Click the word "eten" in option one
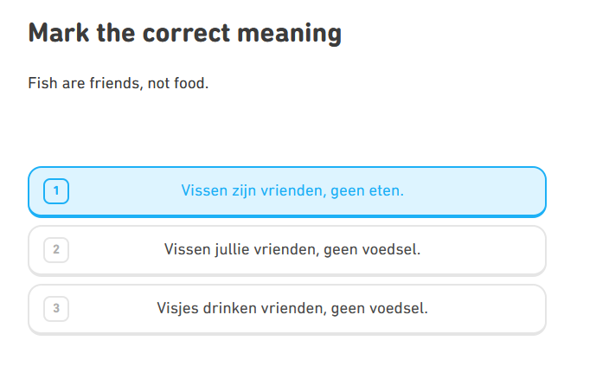Screen dimensions: 609x392 coord(386,190)
